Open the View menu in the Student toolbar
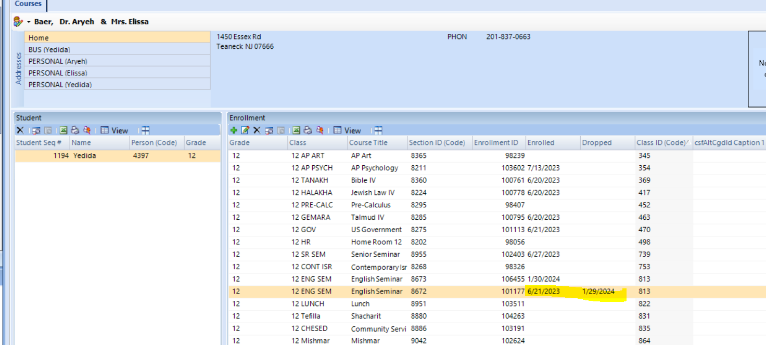The image size is (766, 345). pyautogui.click(x=114, y=130)
